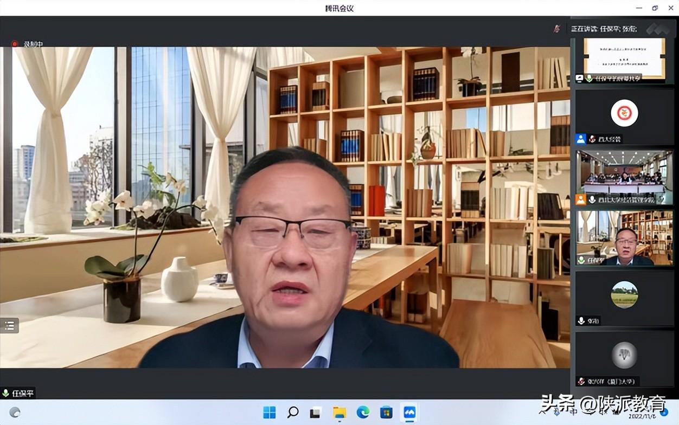Click the currently speaking label at top

pyautogui.click(x=603, y=29)
